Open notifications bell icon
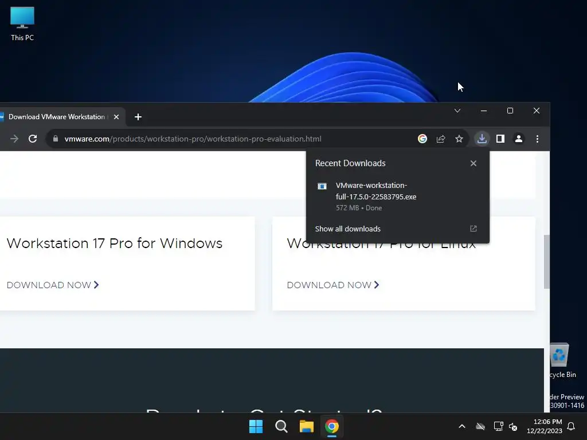 [x=571, y=426]
